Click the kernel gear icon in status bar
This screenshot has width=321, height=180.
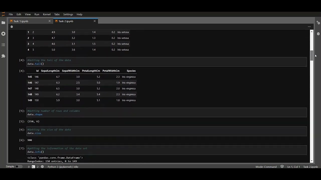click(42, 167)
